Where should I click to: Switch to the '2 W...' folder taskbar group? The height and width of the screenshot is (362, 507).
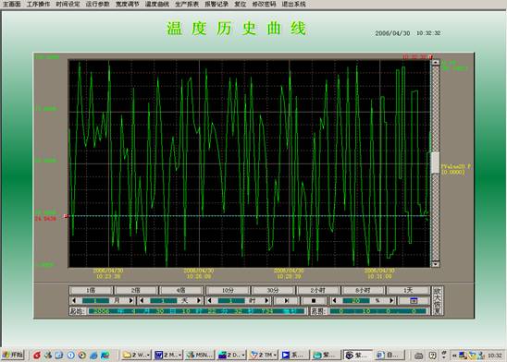click(136, 356)
